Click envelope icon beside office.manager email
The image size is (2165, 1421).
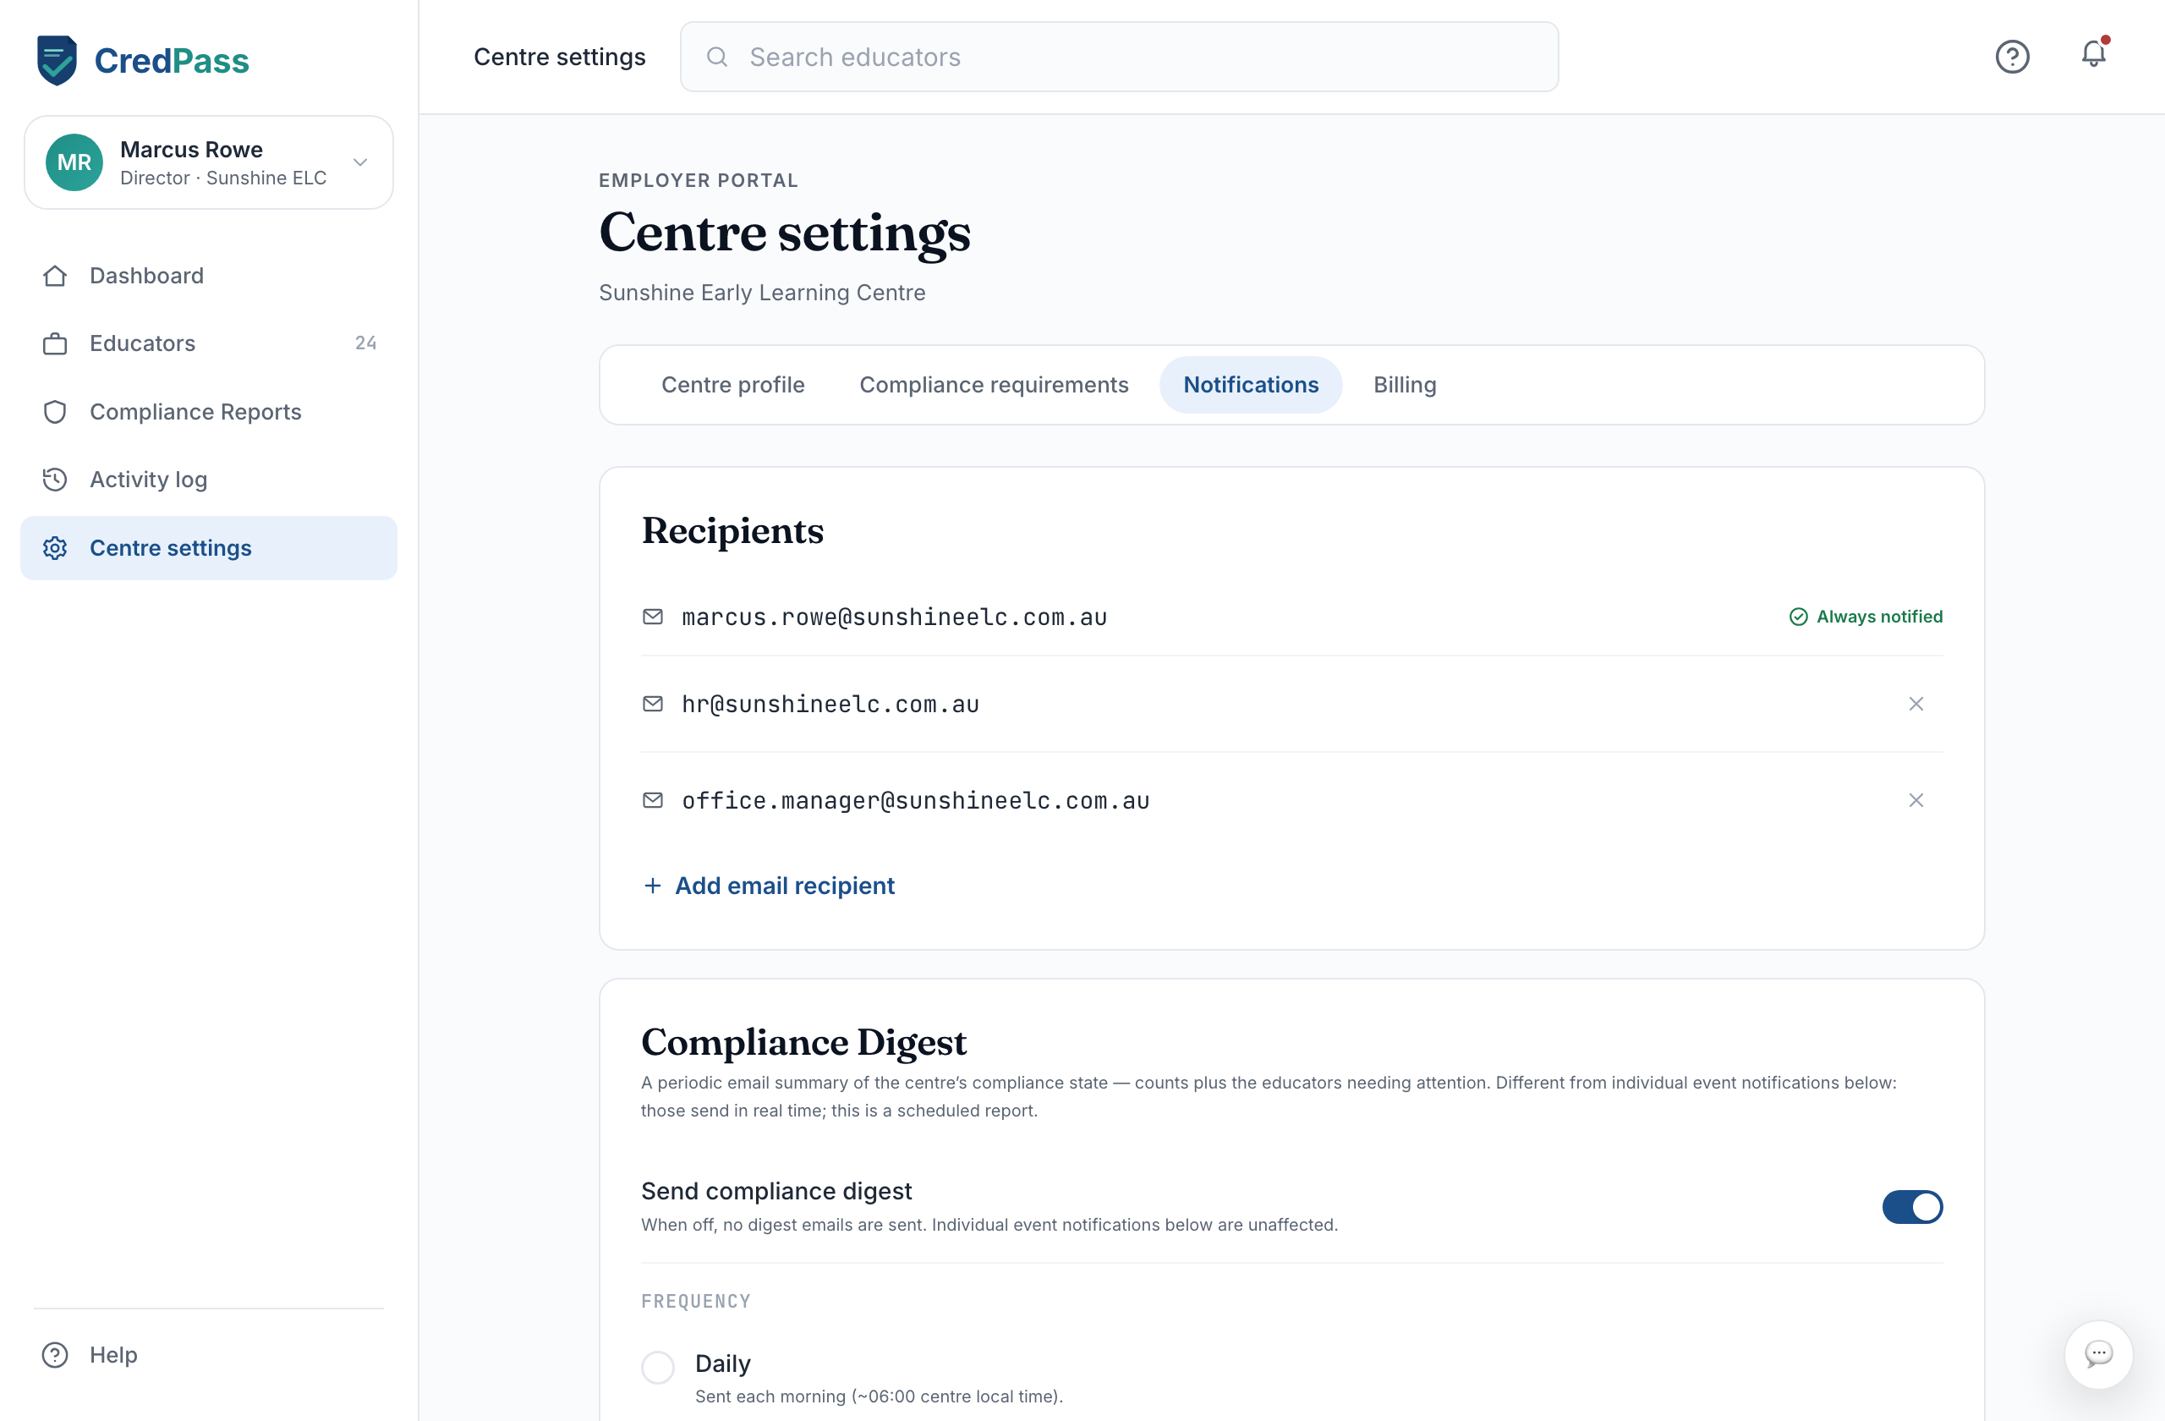click(652, 800)
